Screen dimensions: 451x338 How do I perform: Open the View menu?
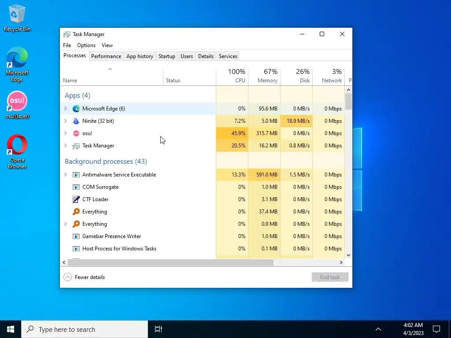pos(107,45)
